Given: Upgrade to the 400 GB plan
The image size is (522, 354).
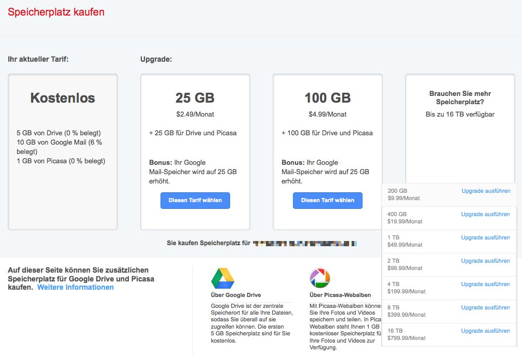Looking at the screenshot, I should click(x=485, y=214).
